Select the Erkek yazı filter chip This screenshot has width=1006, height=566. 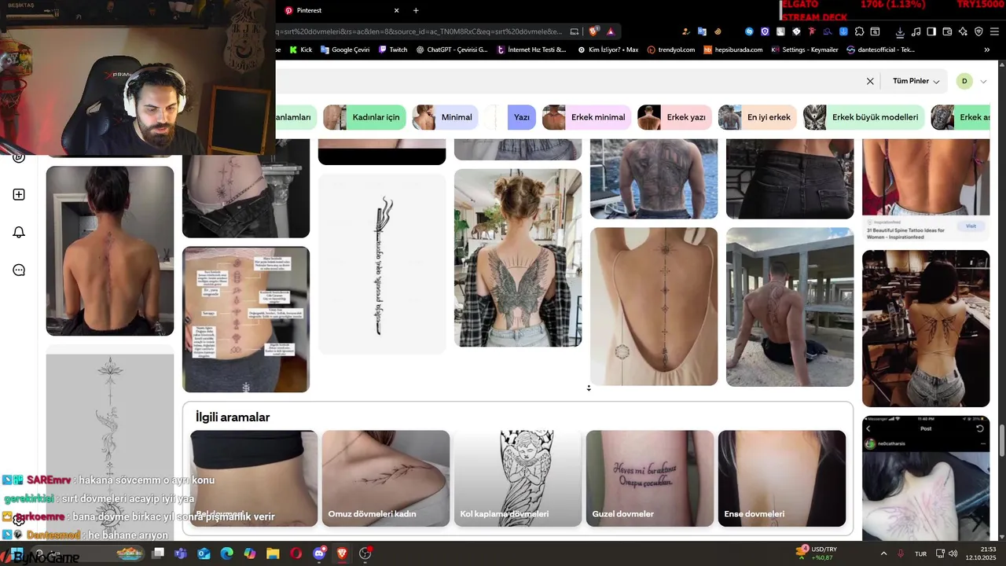pyautogui.click(x=674, y=117)
